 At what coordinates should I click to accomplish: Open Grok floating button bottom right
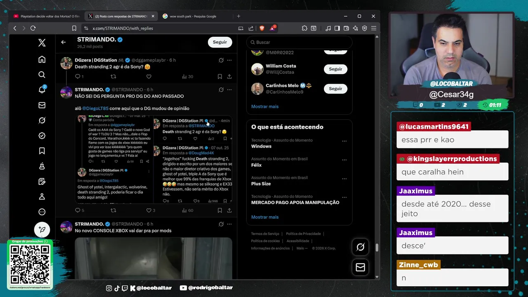click(360, 247)
